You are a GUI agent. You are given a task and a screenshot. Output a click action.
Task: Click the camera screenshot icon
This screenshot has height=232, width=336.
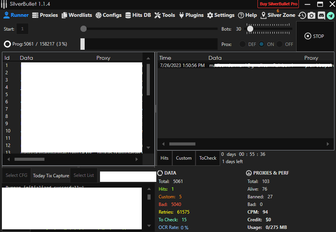tap(311, 15)
